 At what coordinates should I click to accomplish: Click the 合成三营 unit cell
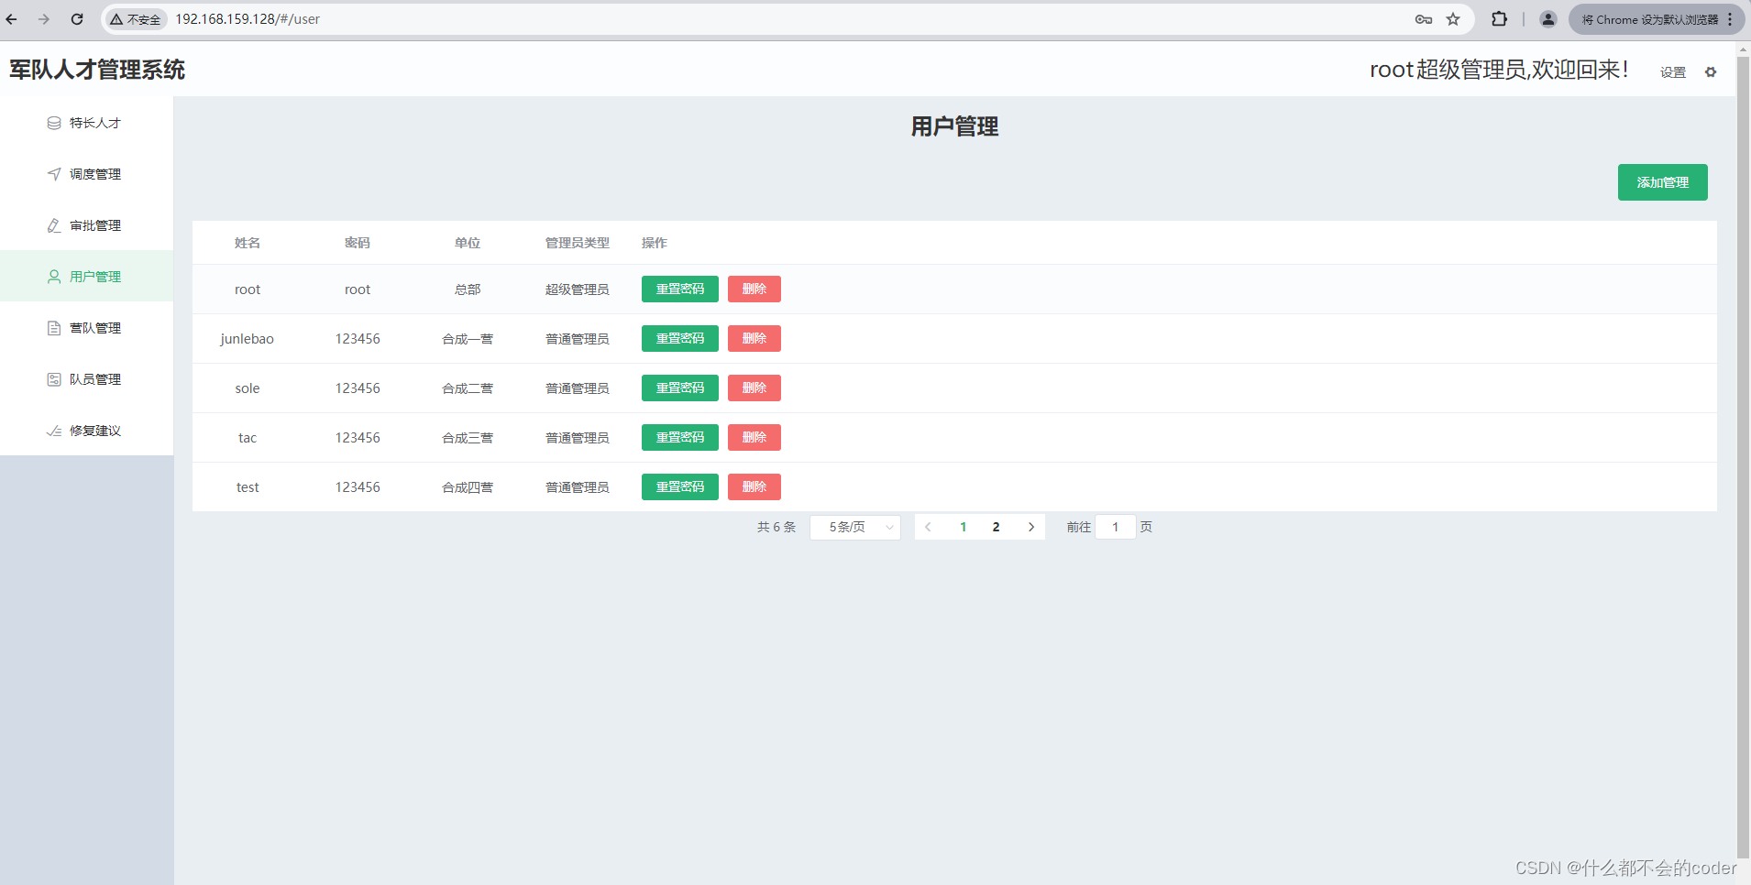pos(468,438)
